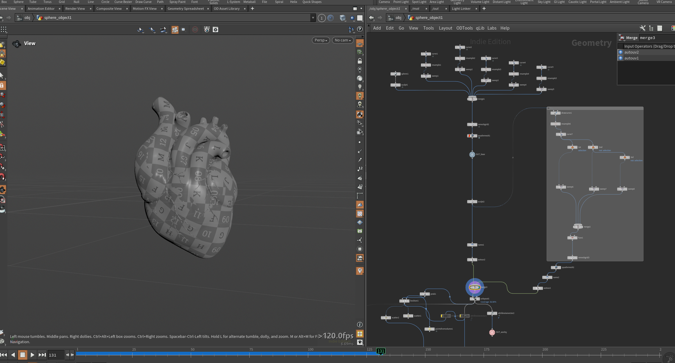Click the dotted-circle display icon

[x=360, y=249]
